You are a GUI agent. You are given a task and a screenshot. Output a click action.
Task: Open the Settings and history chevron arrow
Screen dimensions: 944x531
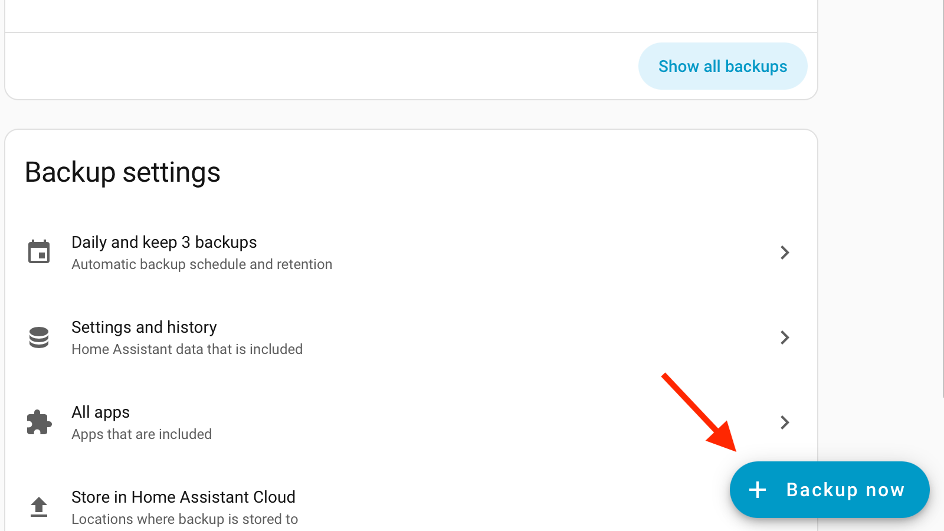(x=785, y=337)
